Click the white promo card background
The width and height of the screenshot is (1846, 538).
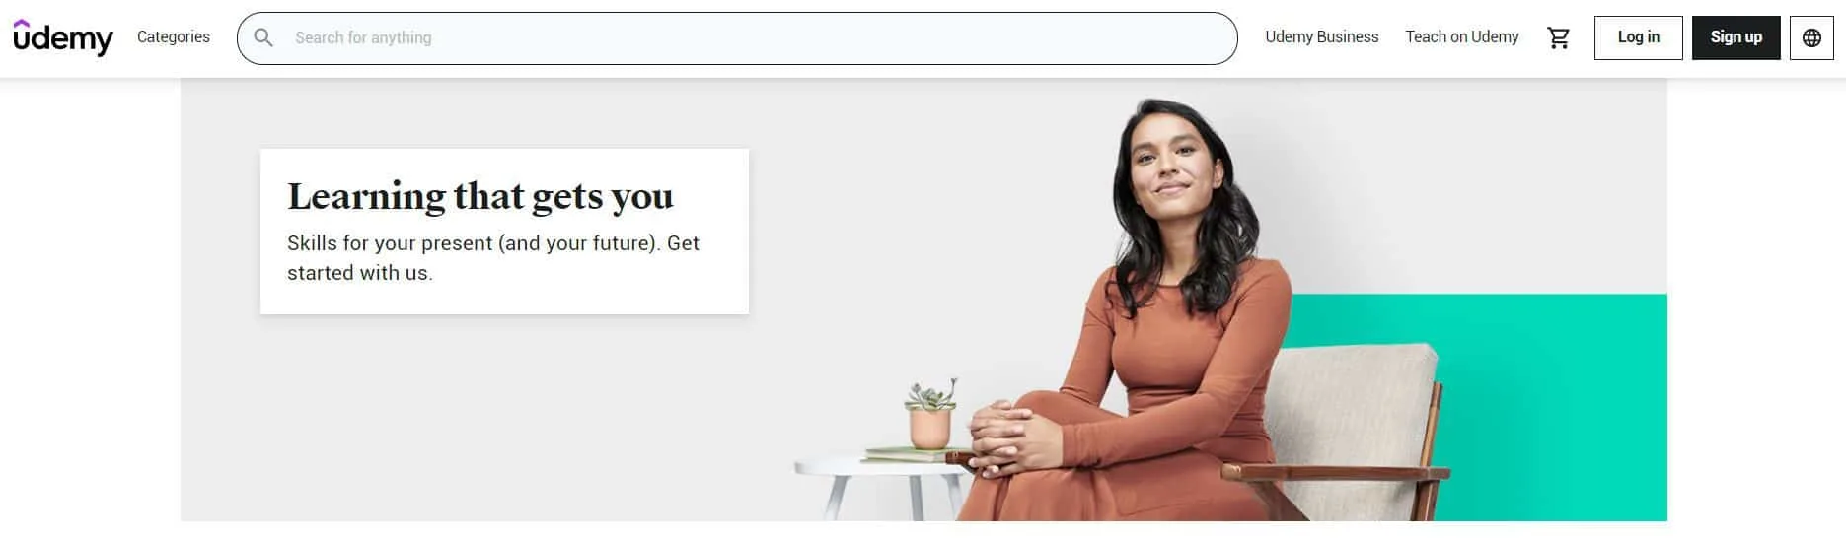click(504, 232)
